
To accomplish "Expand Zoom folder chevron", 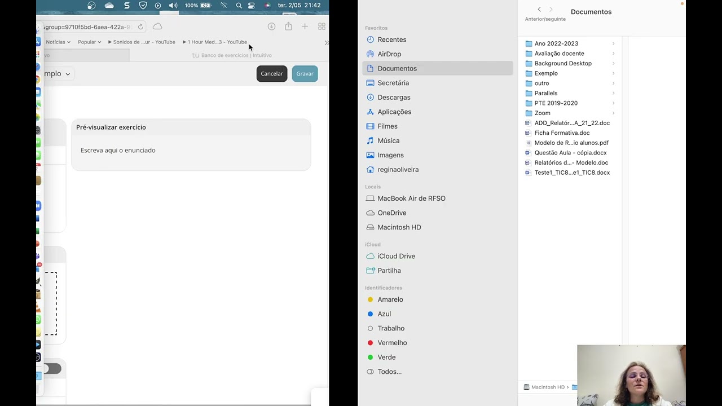I will point(614,113).
